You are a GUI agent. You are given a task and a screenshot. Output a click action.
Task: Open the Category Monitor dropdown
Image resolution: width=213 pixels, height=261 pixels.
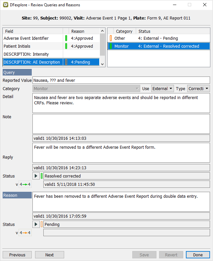pyautogui.click(x=87, y=89)
